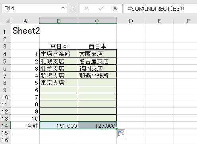The height and width of the screenshot is (144, 197).
Task: Select row 13 header
Action: [x=5, y=118]
